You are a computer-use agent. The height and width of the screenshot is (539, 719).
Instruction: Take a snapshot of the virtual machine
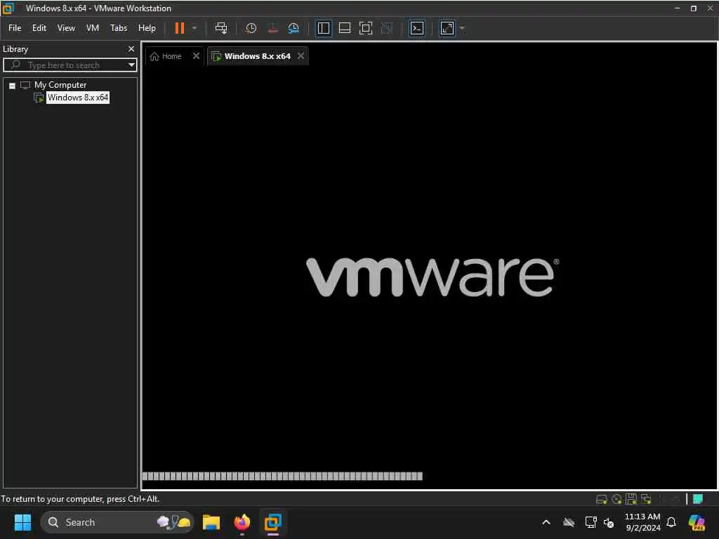click(251, 28)
